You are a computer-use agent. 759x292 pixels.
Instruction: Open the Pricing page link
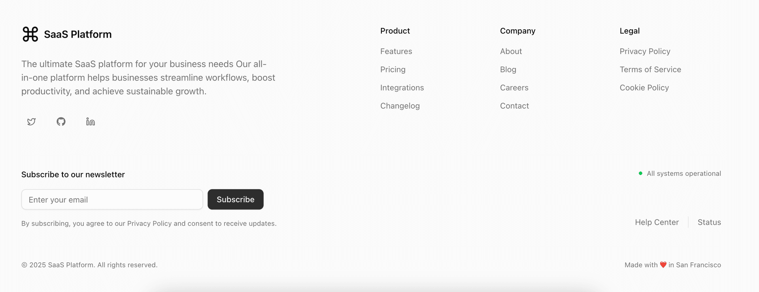click(x=393, y=70)
